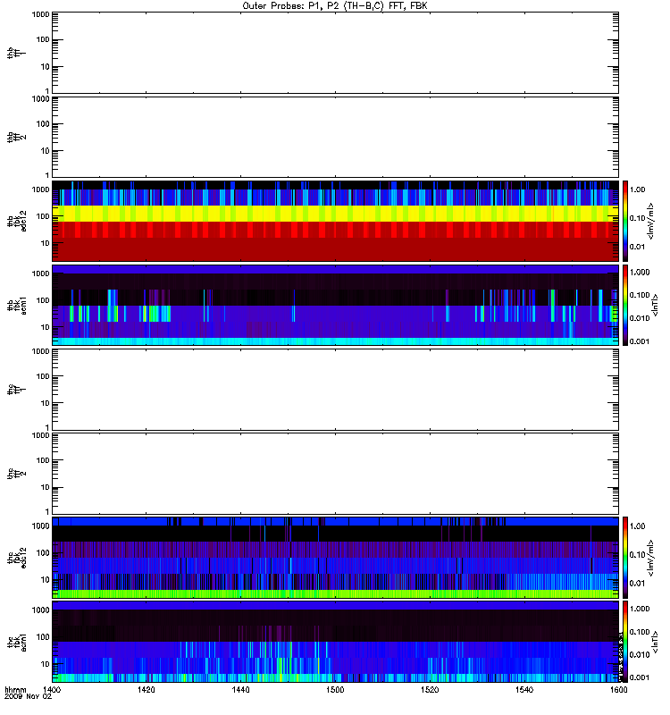Screen dimensions: 670x715
Task: Click the '1000' tick label of thc fff 1
Action: click(x=40, y=351)
